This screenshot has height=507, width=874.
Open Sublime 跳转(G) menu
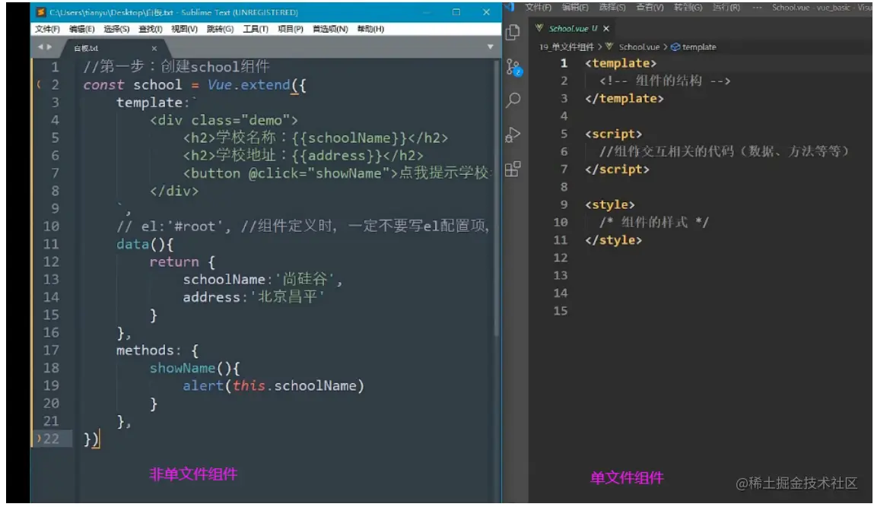pyautogui.click(x=220, y=29)
